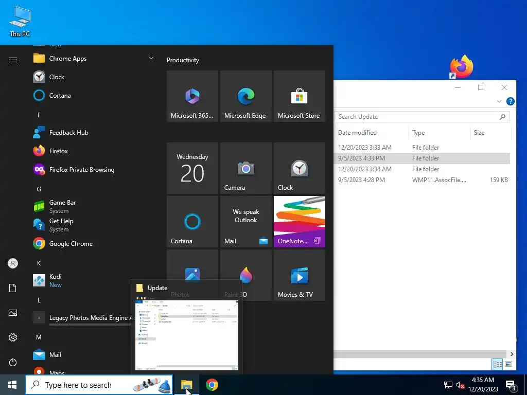Open the Clock tile
Viewport: 527px width, 395px height.
(x=299, y=168)
